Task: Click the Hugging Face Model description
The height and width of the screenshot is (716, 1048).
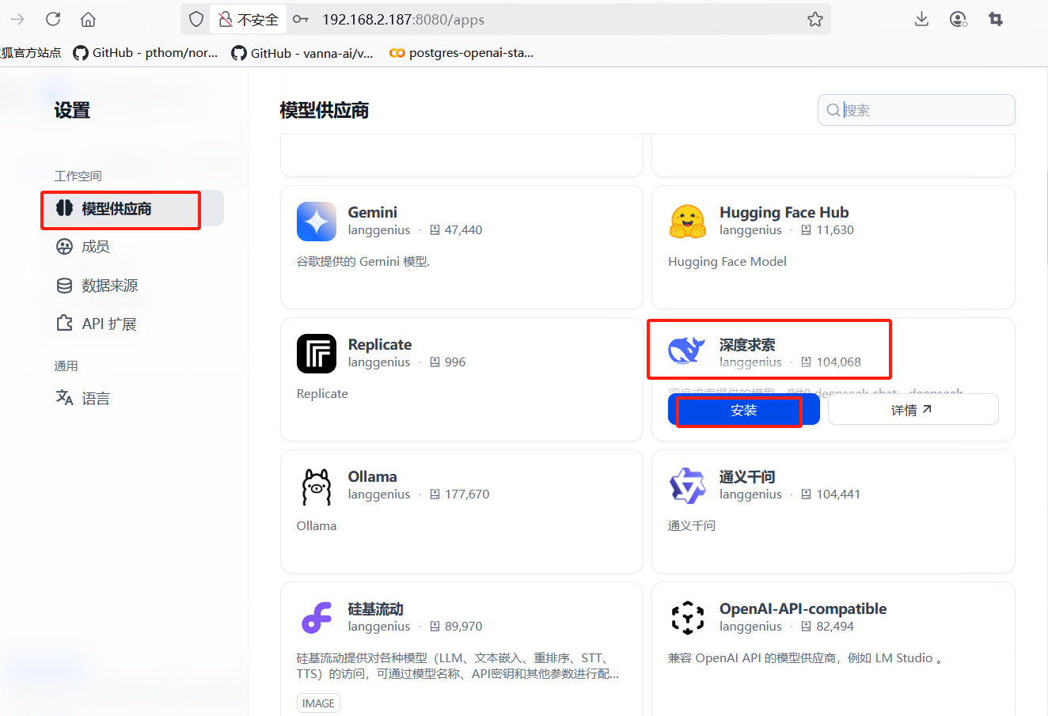Action: pos(727,262)
